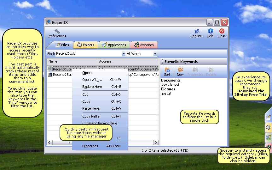Switch to the Applications tab

[x=114, y=45]
